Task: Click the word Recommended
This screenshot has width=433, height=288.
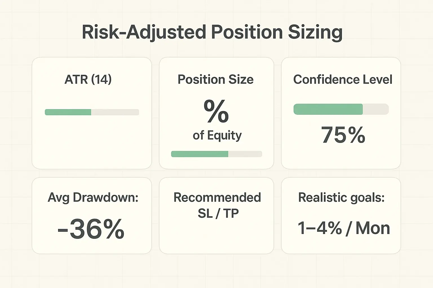Action: [x=217, y=197]
